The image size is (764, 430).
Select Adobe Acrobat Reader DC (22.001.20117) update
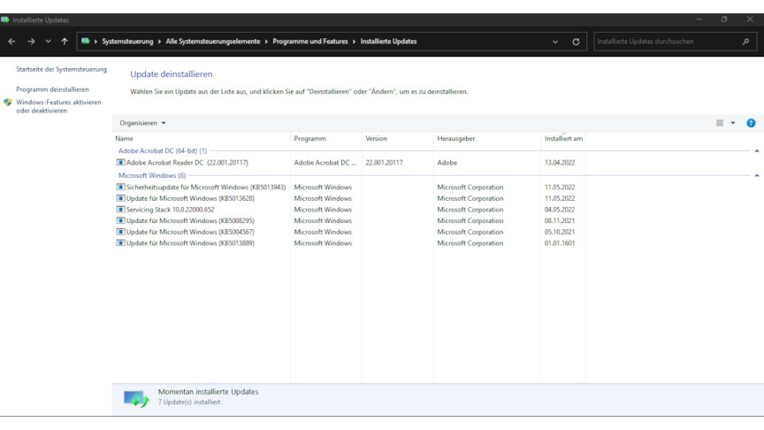click(x=187, y=162)
